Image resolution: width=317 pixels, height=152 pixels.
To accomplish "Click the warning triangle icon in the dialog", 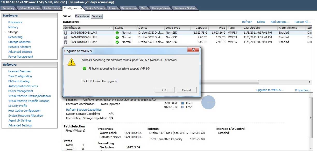I will tap(72, 62).
